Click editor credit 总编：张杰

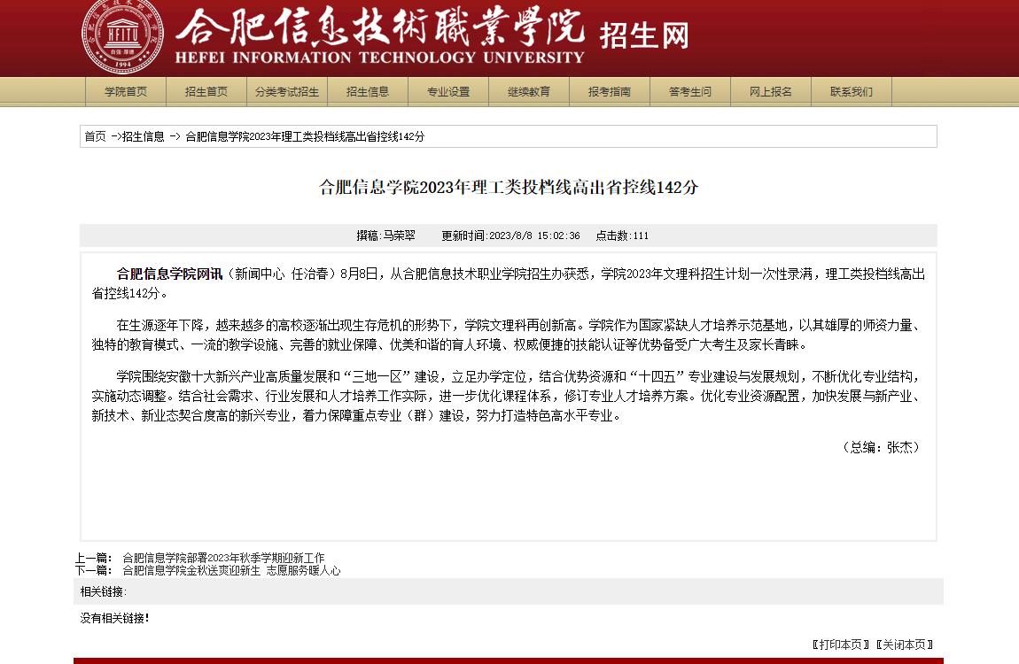(x=882, y=447)
